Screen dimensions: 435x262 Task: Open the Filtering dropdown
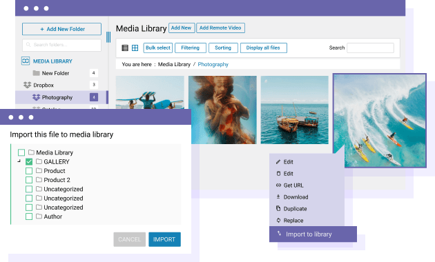(191, 48)
